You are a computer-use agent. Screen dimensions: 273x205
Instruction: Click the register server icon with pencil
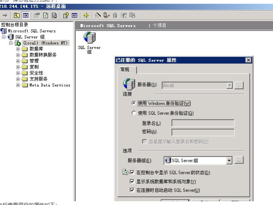[x=107, y=15]
